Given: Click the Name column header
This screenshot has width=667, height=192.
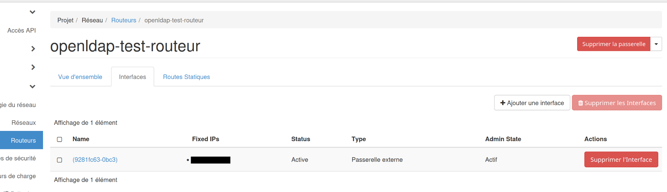Looking at the screenshot, I should pos(81,139).
